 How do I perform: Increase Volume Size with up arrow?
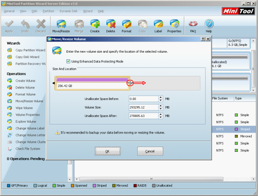tap(161, 106)
